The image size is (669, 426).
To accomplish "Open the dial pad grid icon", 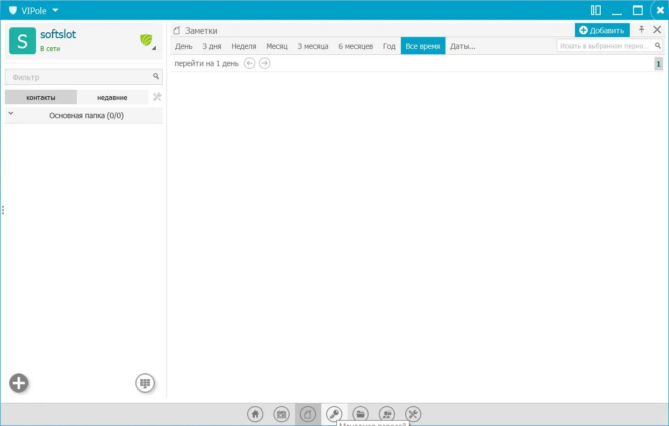I will tap(145, 383).
